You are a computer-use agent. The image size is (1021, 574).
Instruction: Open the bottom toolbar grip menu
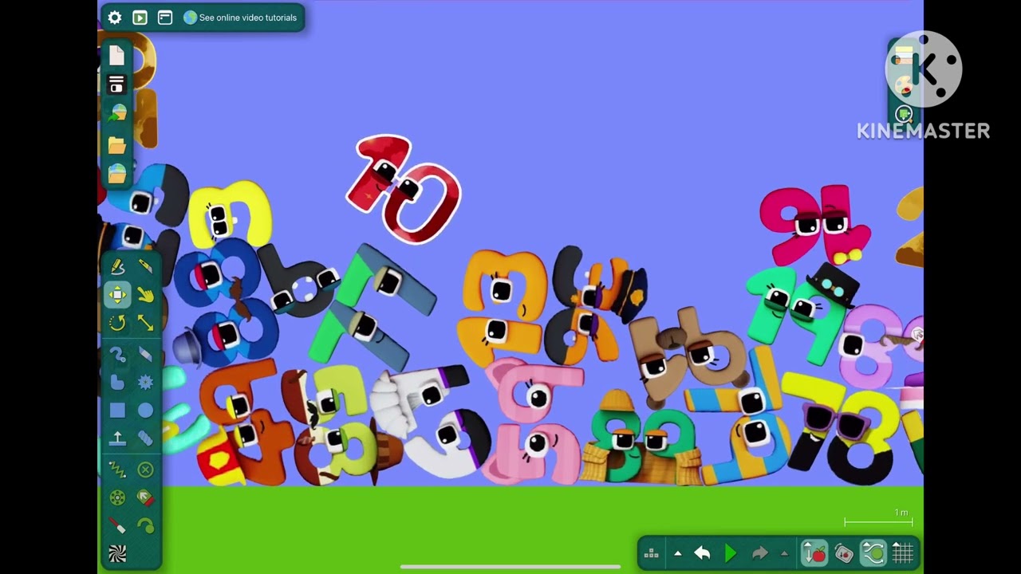651,553
